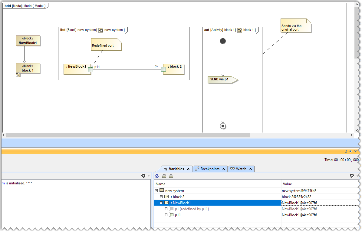Click the expand-all icon in the Variables toolbar

tap(164, 176)
